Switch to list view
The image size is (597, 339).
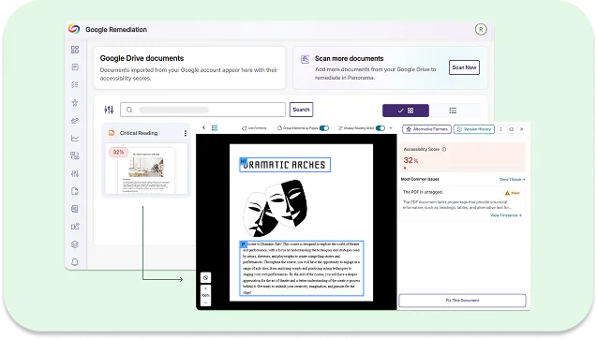453,111
